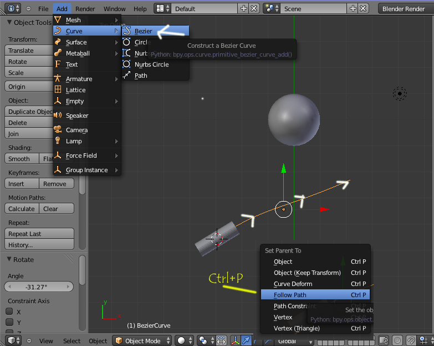Increase Angle with right arrow
The image size is (434, 346).
coord(68,287)
